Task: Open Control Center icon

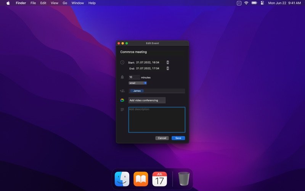Action: coord(262,3)
